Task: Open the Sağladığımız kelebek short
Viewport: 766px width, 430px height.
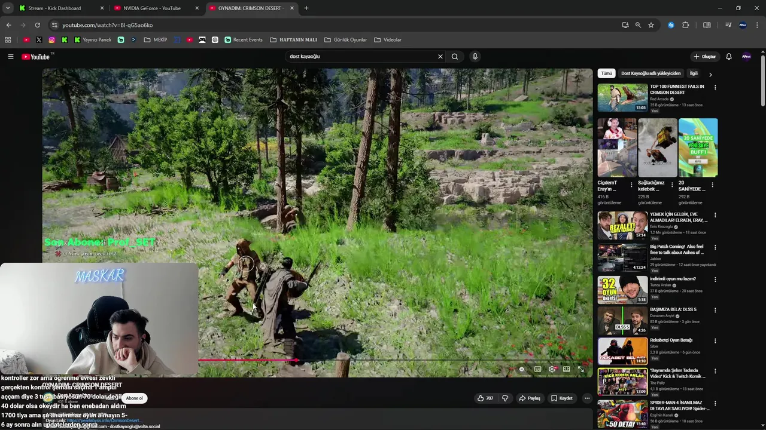Action: 657,148
